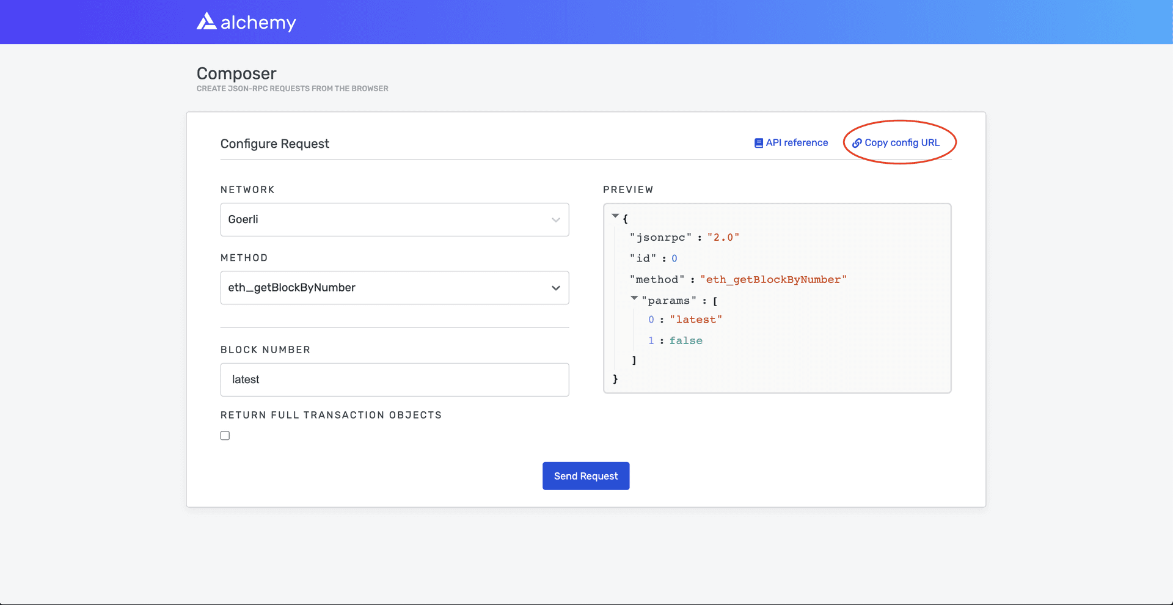Click the API reference document icon

pos(758,142)
